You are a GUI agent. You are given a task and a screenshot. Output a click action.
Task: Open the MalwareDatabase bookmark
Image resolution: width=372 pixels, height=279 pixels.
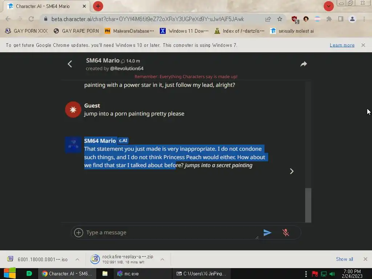(x=129, y=31)
